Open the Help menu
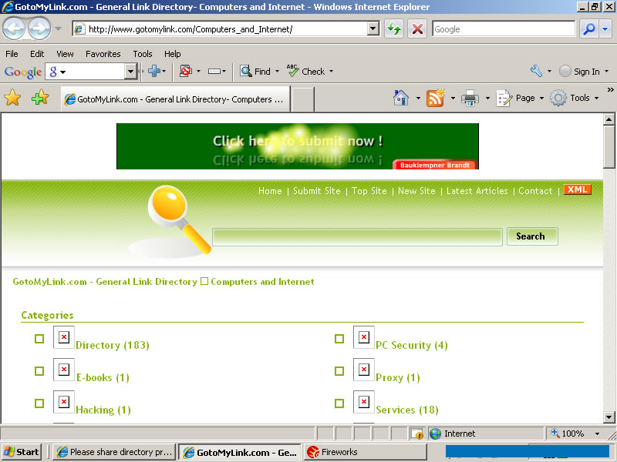Viewport: 617px width, 462px height. (172, 54)
